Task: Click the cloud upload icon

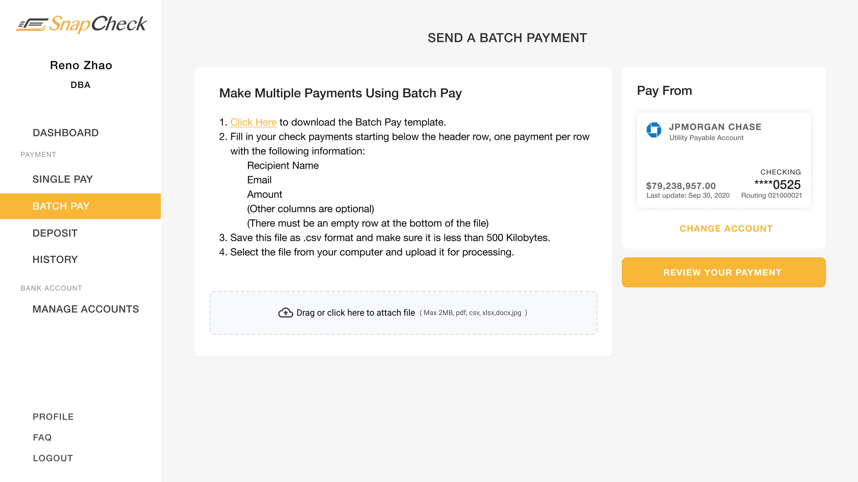Action: click(x=285, y=313)
